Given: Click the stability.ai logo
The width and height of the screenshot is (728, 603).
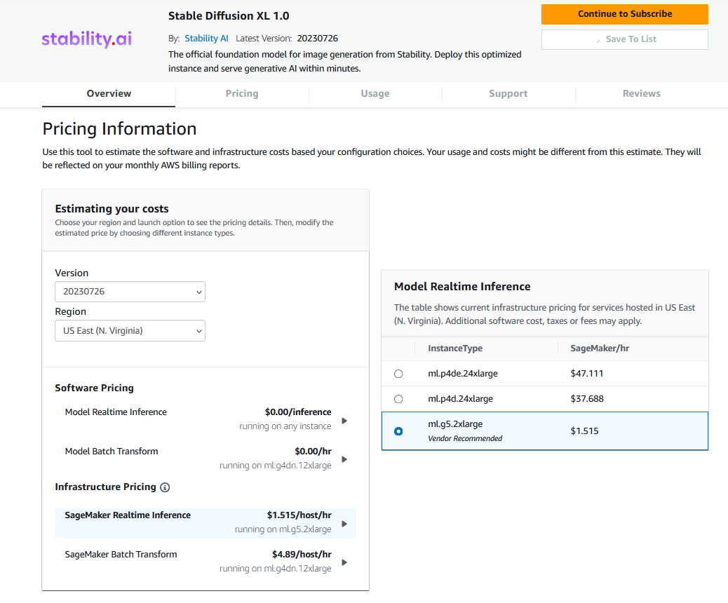Looking at the screenshot, I should click(x=87, y=39).
